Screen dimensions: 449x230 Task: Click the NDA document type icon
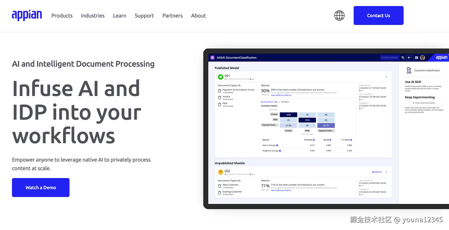[x=219, y=104]
